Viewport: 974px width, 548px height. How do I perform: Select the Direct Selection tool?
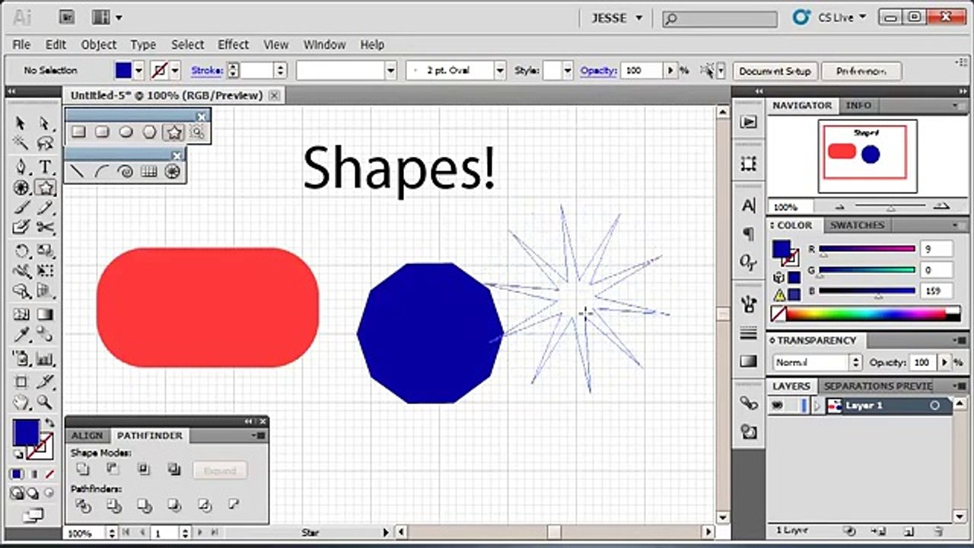(x=45, y=123)
